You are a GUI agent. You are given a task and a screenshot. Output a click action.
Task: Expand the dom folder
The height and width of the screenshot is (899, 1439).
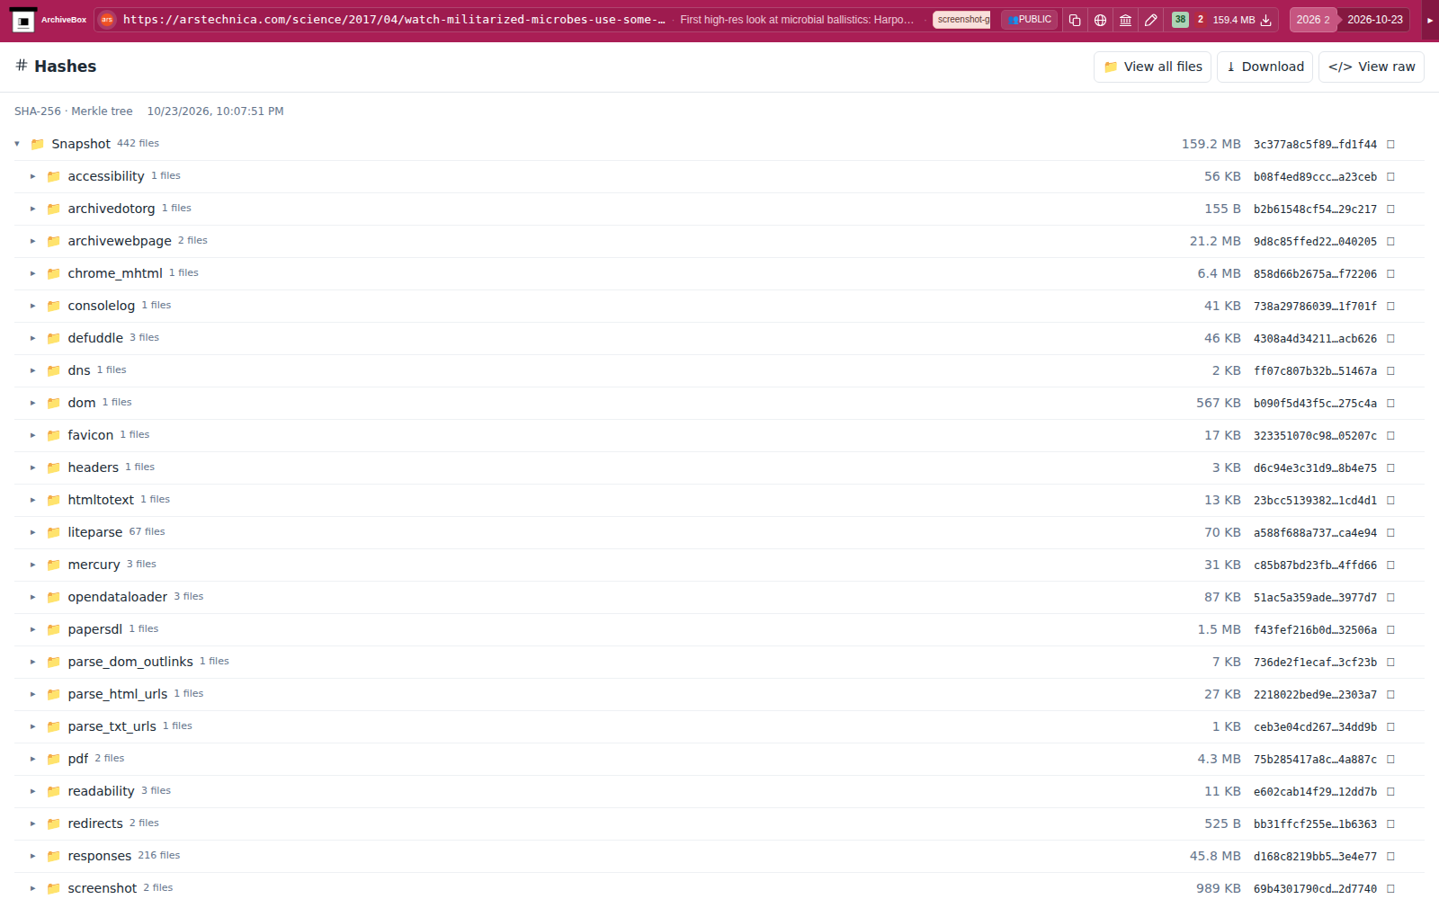click(x=33, y=403)
